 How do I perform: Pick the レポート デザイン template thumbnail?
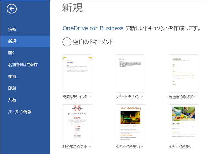point(130,74)
